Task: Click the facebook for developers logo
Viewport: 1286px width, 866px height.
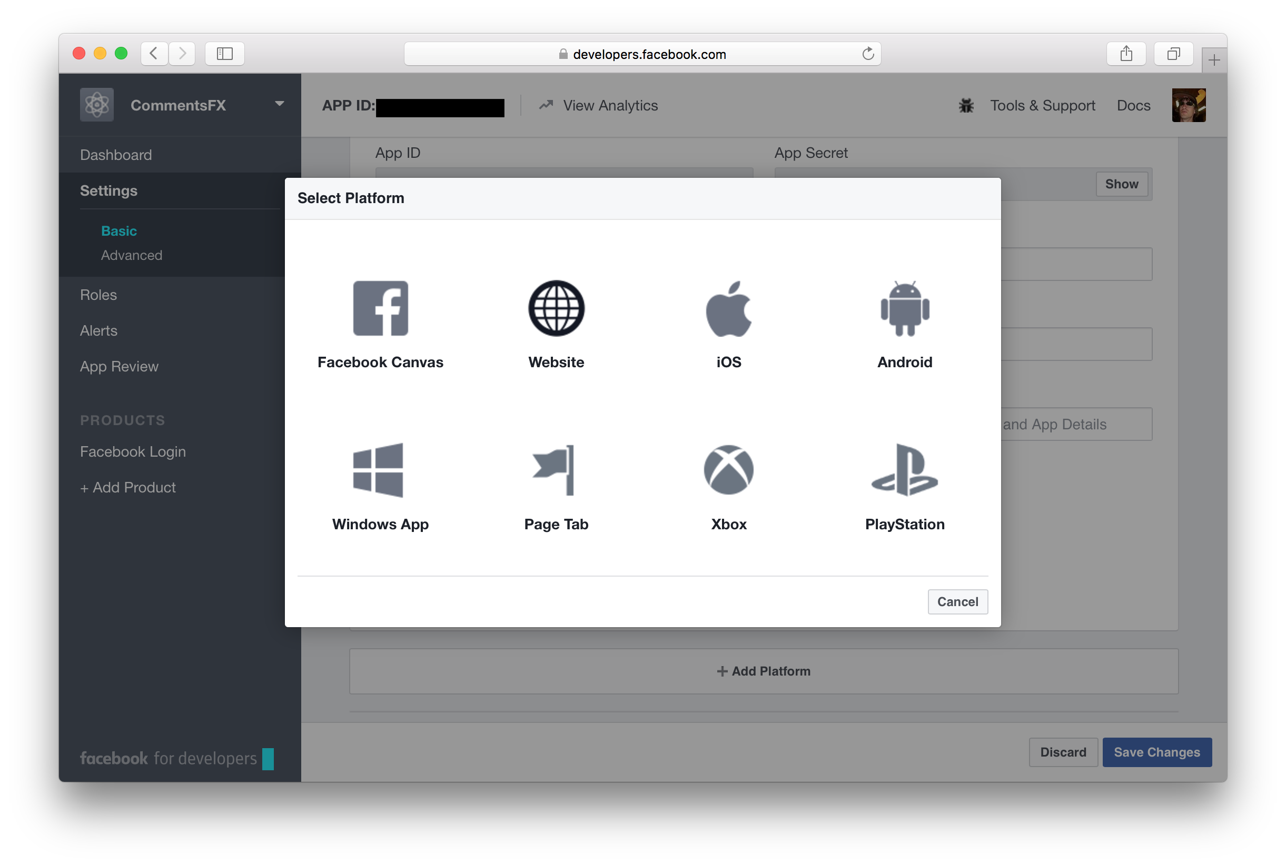Action: coord(177,758)
